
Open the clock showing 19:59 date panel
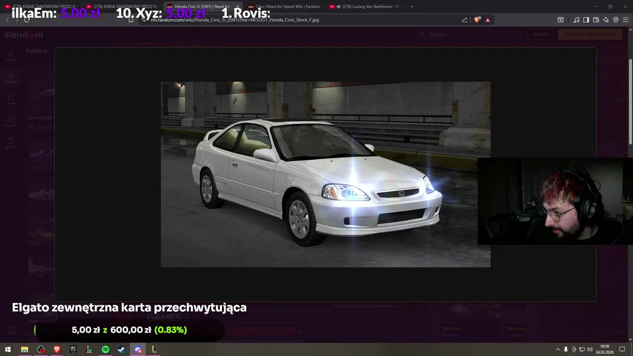604,349
